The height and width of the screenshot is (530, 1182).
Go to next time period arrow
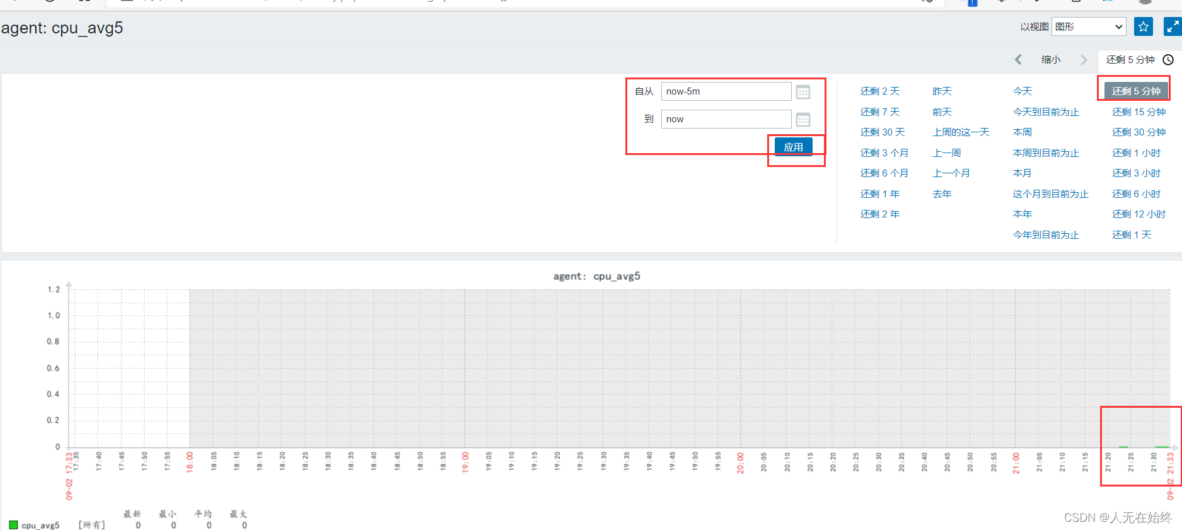tap(1084, 60)
